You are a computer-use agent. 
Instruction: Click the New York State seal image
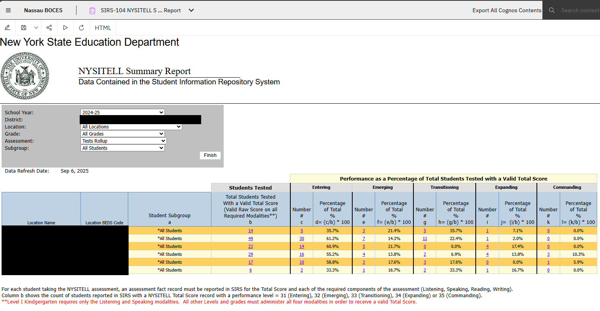[25, 76]
